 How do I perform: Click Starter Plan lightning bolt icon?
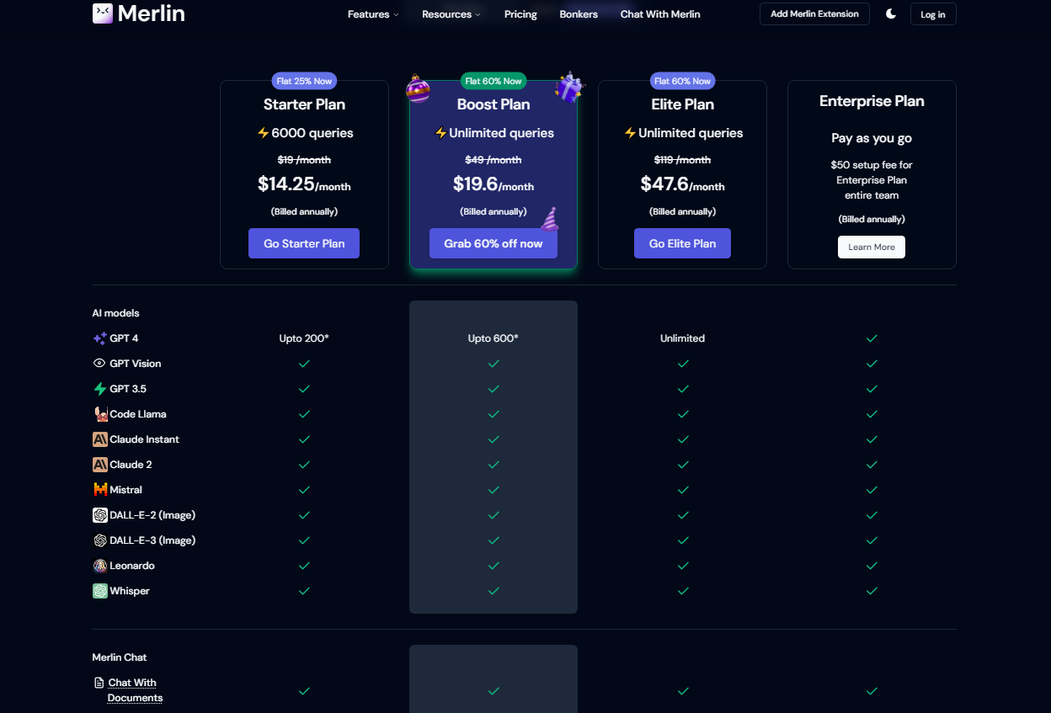[x=263, y=133]
